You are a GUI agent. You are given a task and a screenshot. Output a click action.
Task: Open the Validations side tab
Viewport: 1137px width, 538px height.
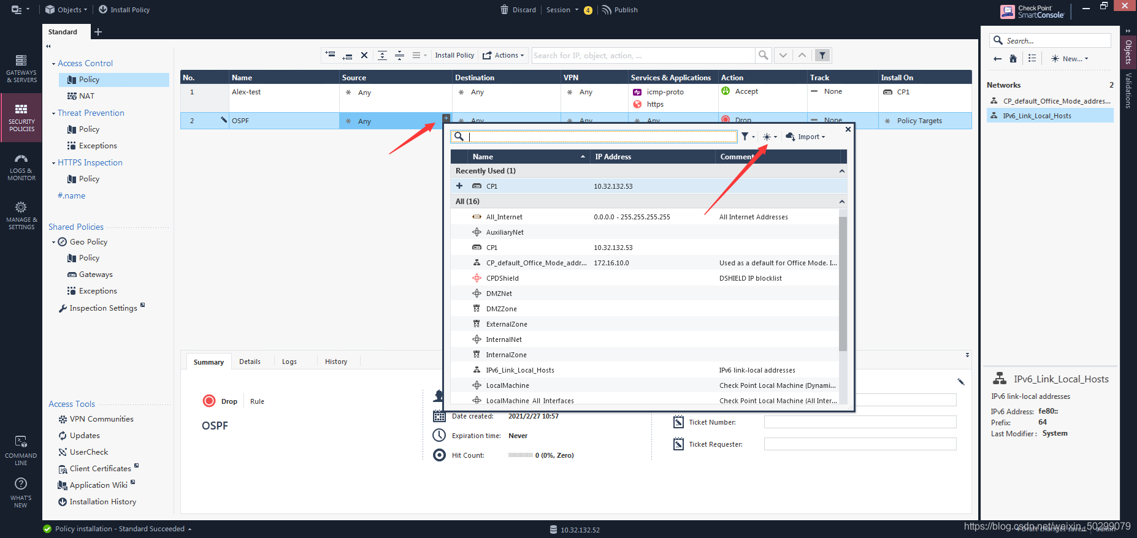(x=1128, y=90)
